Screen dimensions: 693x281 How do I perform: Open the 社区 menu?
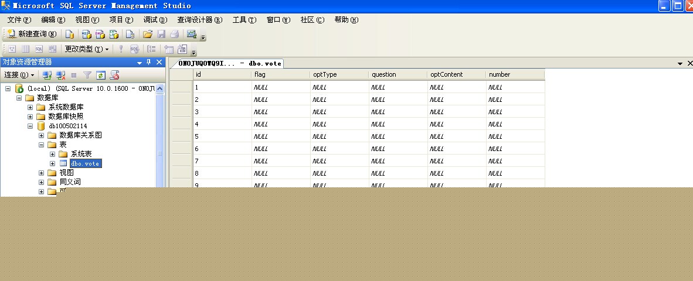312,20
